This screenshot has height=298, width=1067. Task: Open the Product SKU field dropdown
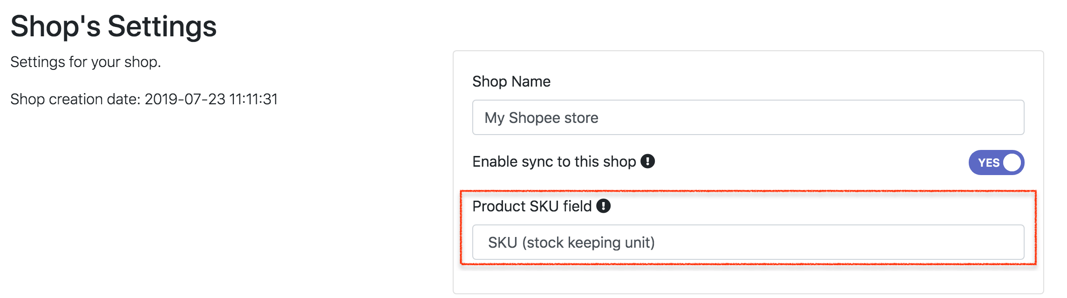(x=748, y=242)
